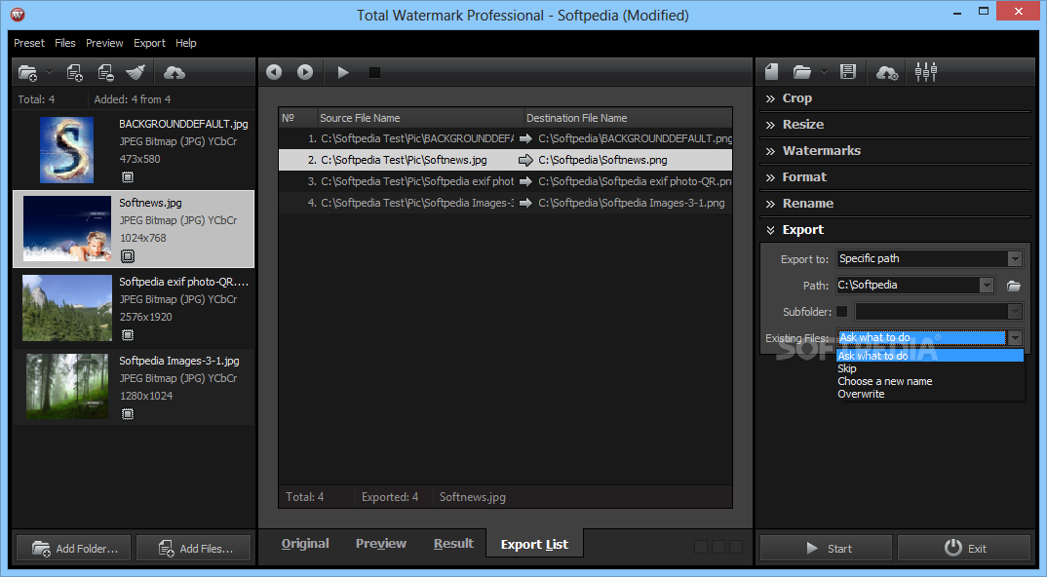
Task: Select the Softpedia exif photo-QR thumbnail
Action: pyautogui.click(x=66, y=308)
